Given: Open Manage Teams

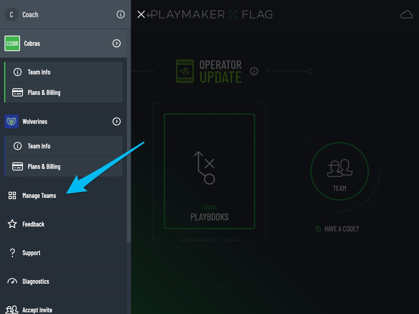Looking at the screenshot, I should [63, 195].
